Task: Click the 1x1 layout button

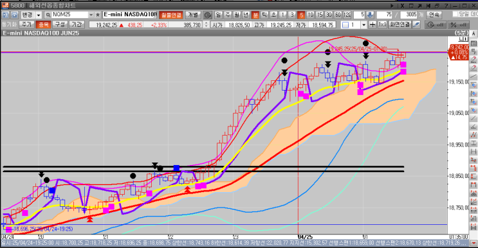Action: [x=382, y=25]
